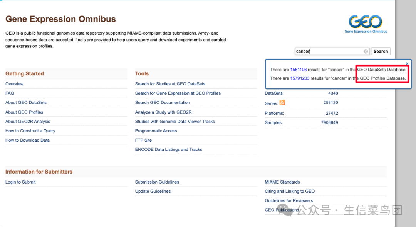Open Programmatic Access link
416x227 pixels.
coord(156,131)
